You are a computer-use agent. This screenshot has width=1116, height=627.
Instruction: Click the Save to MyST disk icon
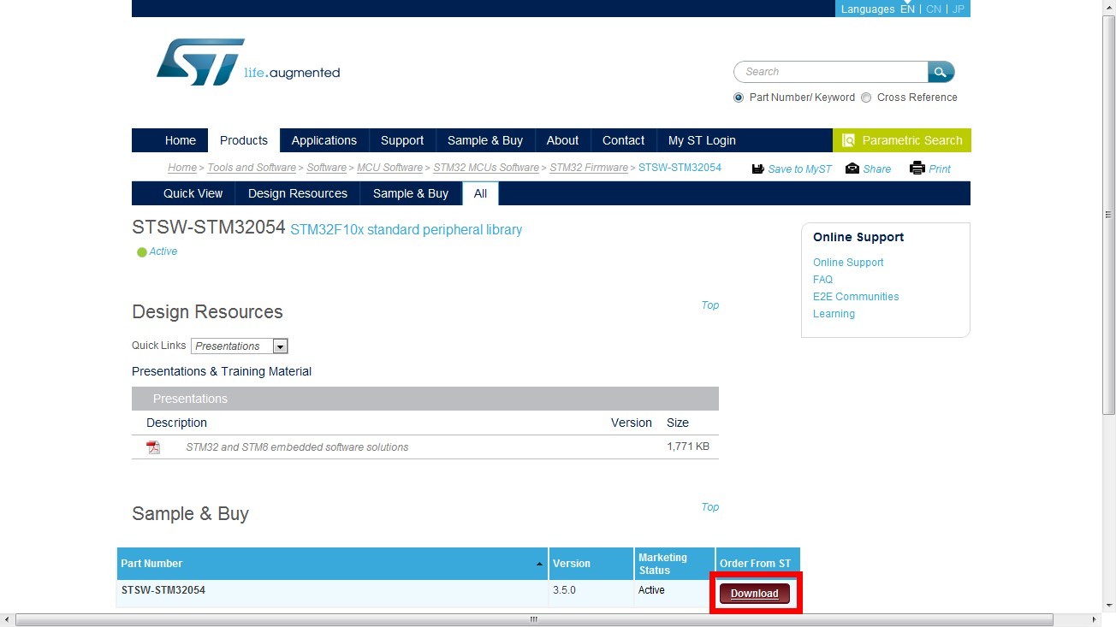tap(757, 169)
